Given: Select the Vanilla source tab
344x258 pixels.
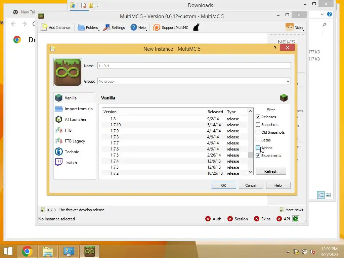Looking at the screenshot, I should pyautogui.click(x=75, y=98).
